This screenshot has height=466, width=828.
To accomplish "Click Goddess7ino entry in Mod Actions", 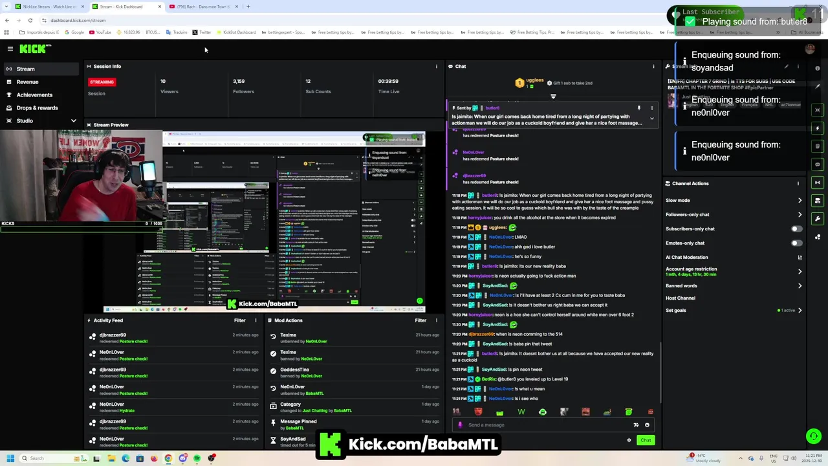I will pos(354,372).
